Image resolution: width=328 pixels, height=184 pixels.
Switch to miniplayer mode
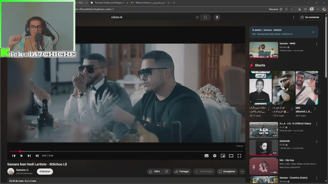coord(223,156)
